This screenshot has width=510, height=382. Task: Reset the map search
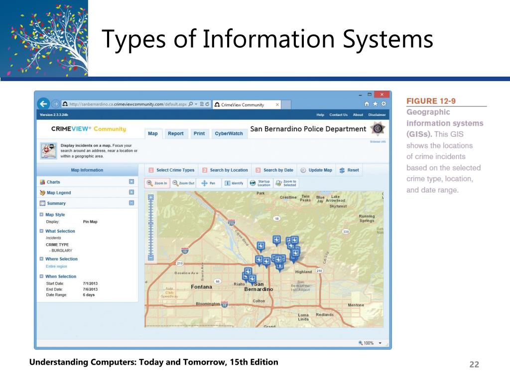tap(349, 170)
